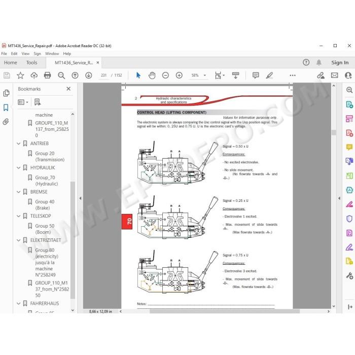This screenshot has height=355, width=355.
Task: Open the zoom percentage dropdown
Action: click(205, 75)
